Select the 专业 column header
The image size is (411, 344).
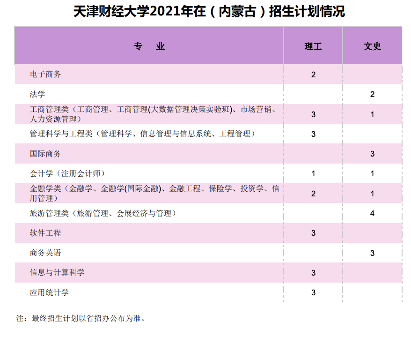[x=149, y=46]
